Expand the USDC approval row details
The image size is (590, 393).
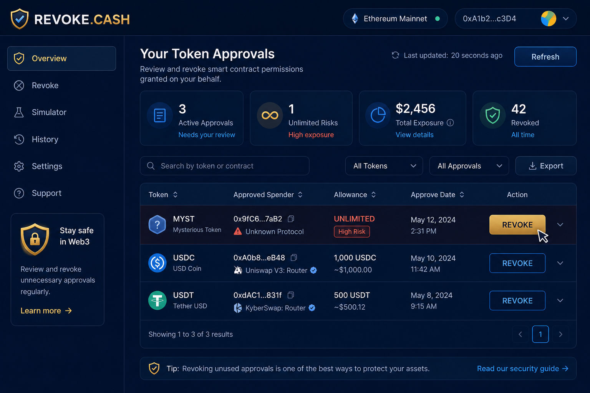tap(560, 263)
